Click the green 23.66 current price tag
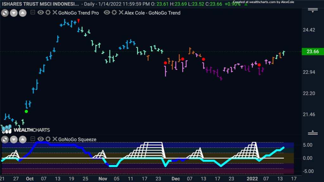 tap(313, 52)
